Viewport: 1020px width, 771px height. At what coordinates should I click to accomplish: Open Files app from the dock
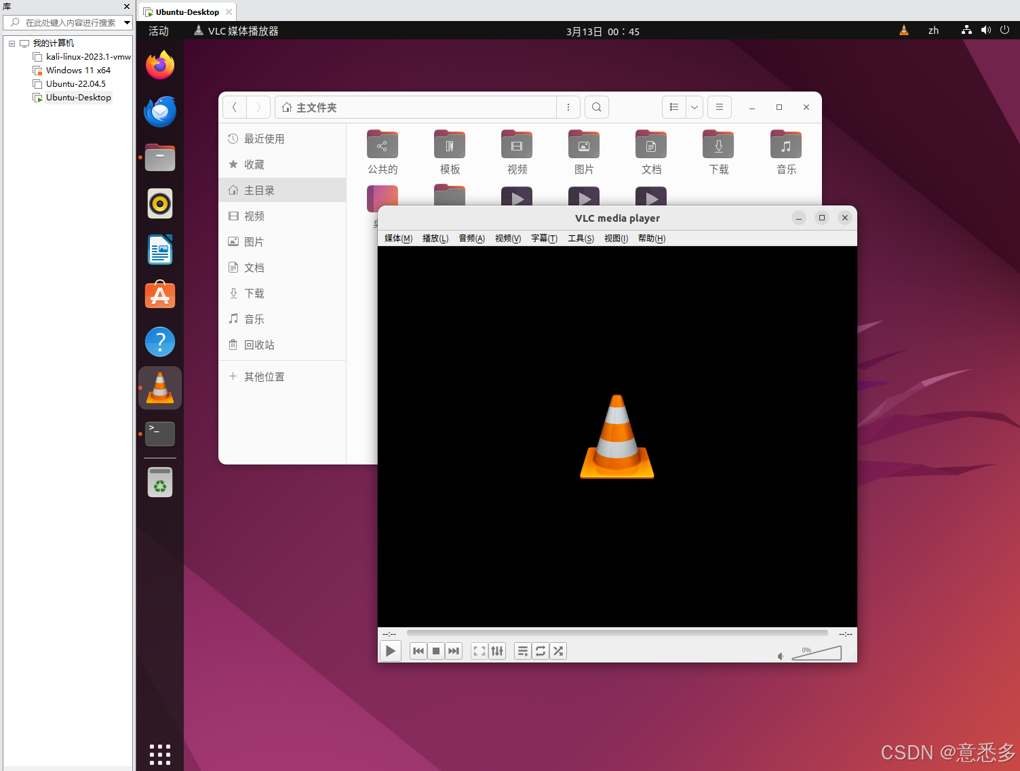point(160,157)
